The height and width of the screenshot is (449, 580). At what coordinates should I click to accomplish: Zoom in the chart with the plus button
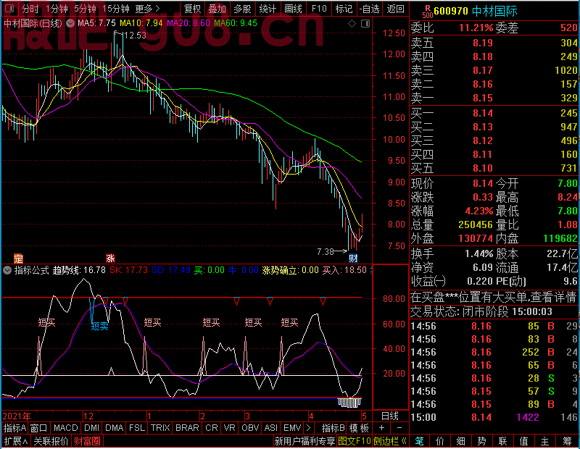point(382,428)
